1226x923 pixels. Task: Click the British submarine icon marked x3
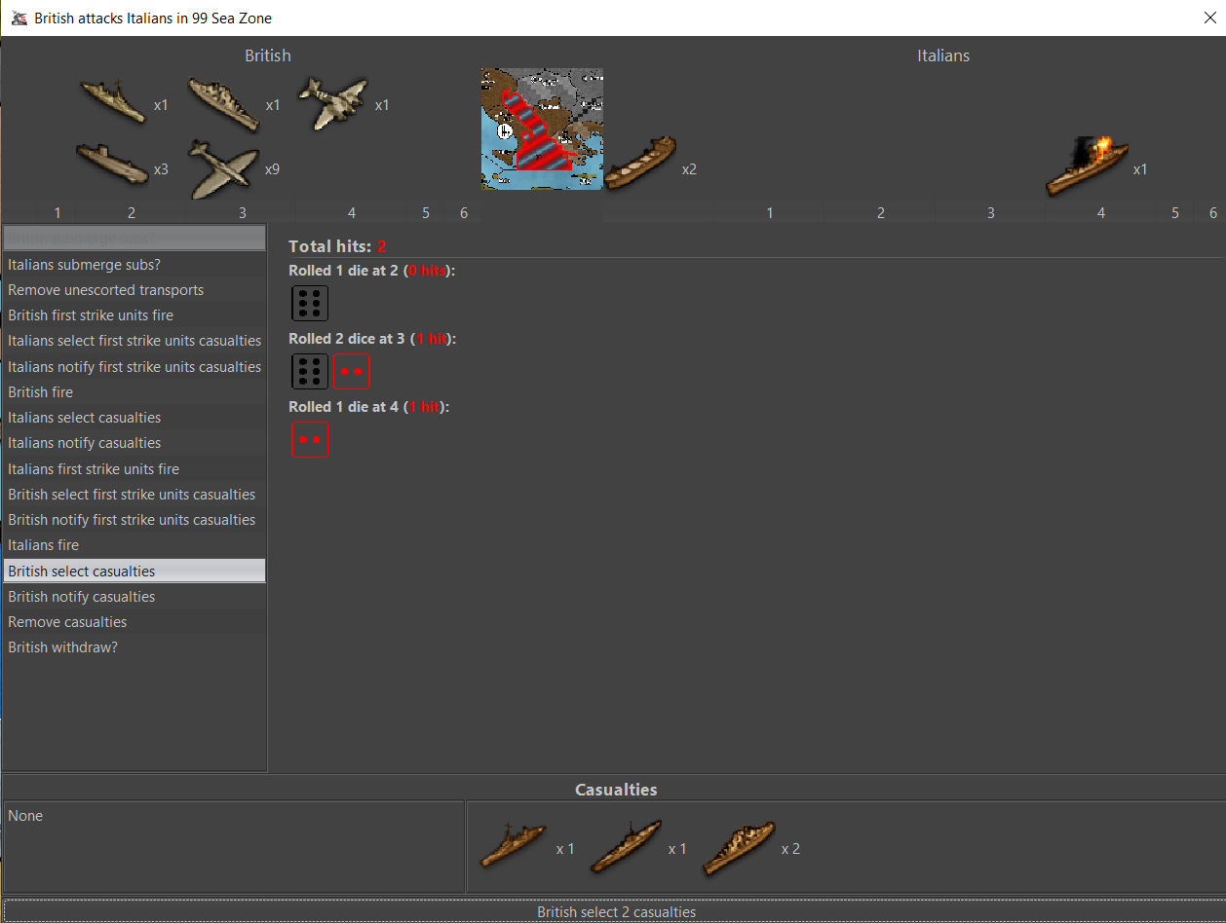(112, 166)
